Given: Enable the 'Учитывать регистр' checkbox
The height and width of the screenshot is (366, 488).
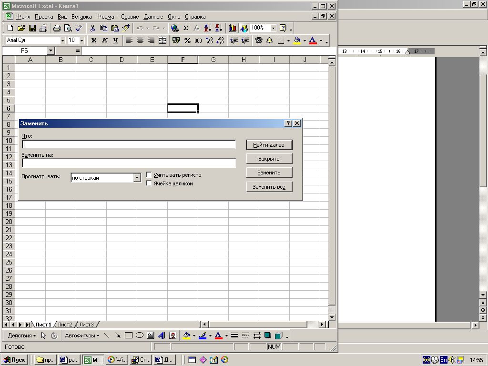Looking at the screenshot, I should coord(149,175).
